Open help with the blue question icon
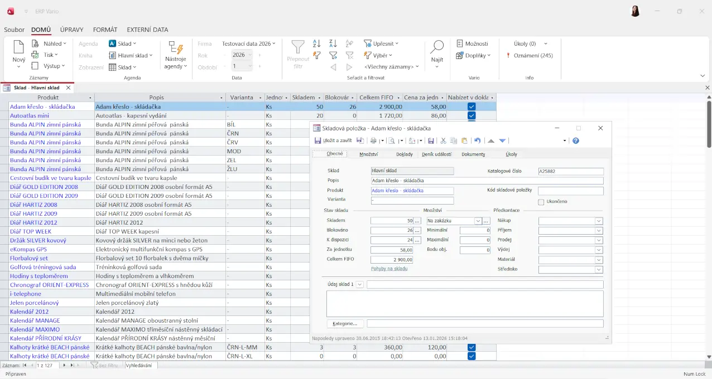Screen dimensions: 712x379 point(576,141)
